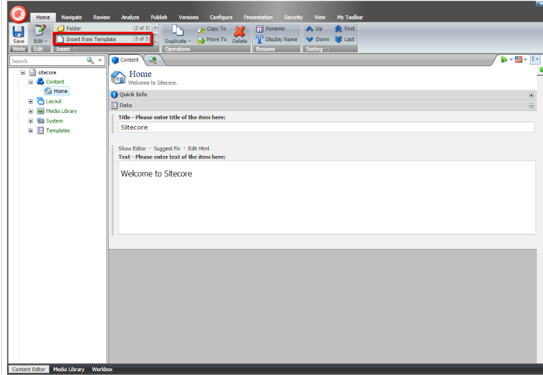
Task: Expand the System tree node
Action: [x=31, y=121]
